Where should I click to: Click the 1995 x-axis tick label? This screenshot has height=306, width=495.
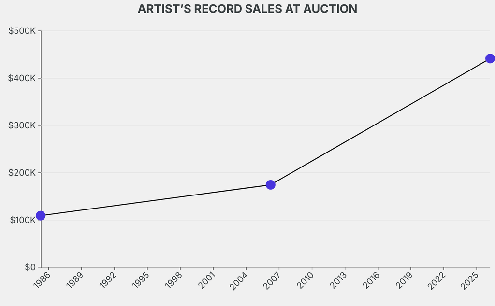(141, 280)
